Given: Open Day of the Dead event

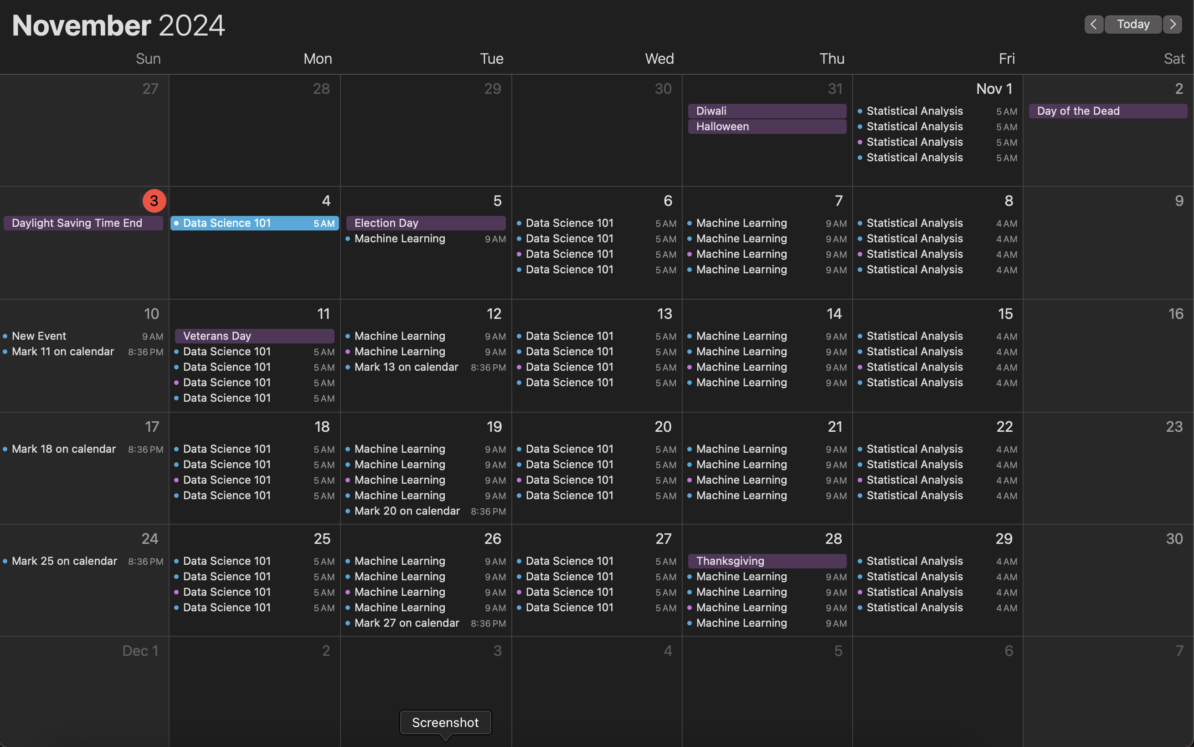Looking at the screenshot, I should (1107, 111).
